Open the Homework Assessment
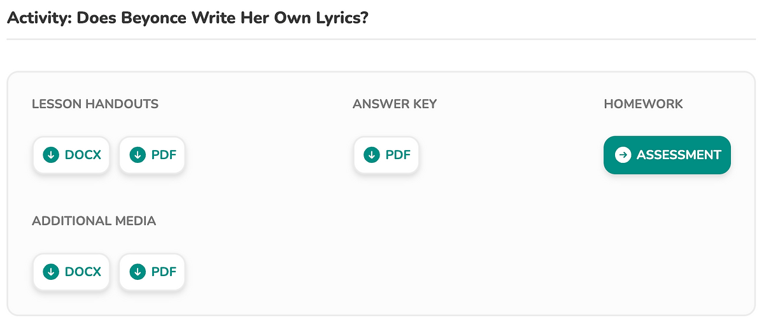The image size is (764, 327). [x=667, y=155]
